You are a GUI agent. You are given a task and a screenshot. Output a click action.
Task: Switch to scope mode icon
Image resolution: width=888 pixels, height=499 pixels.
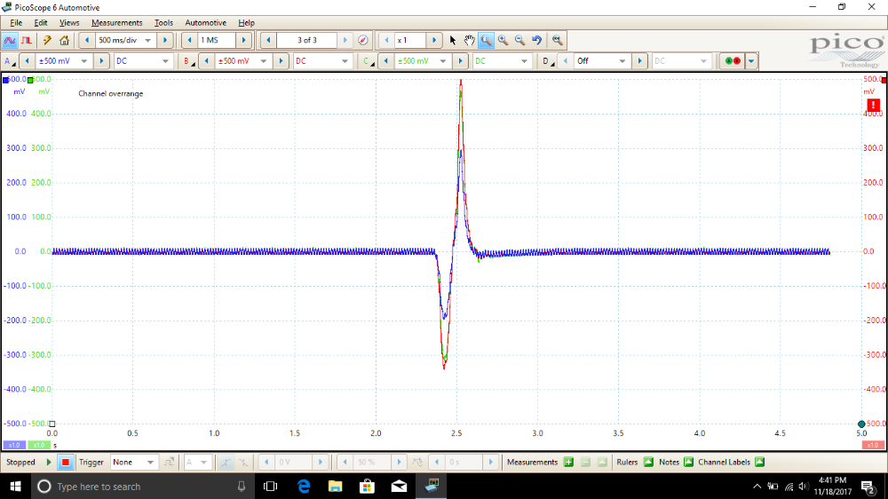point(10,40)
